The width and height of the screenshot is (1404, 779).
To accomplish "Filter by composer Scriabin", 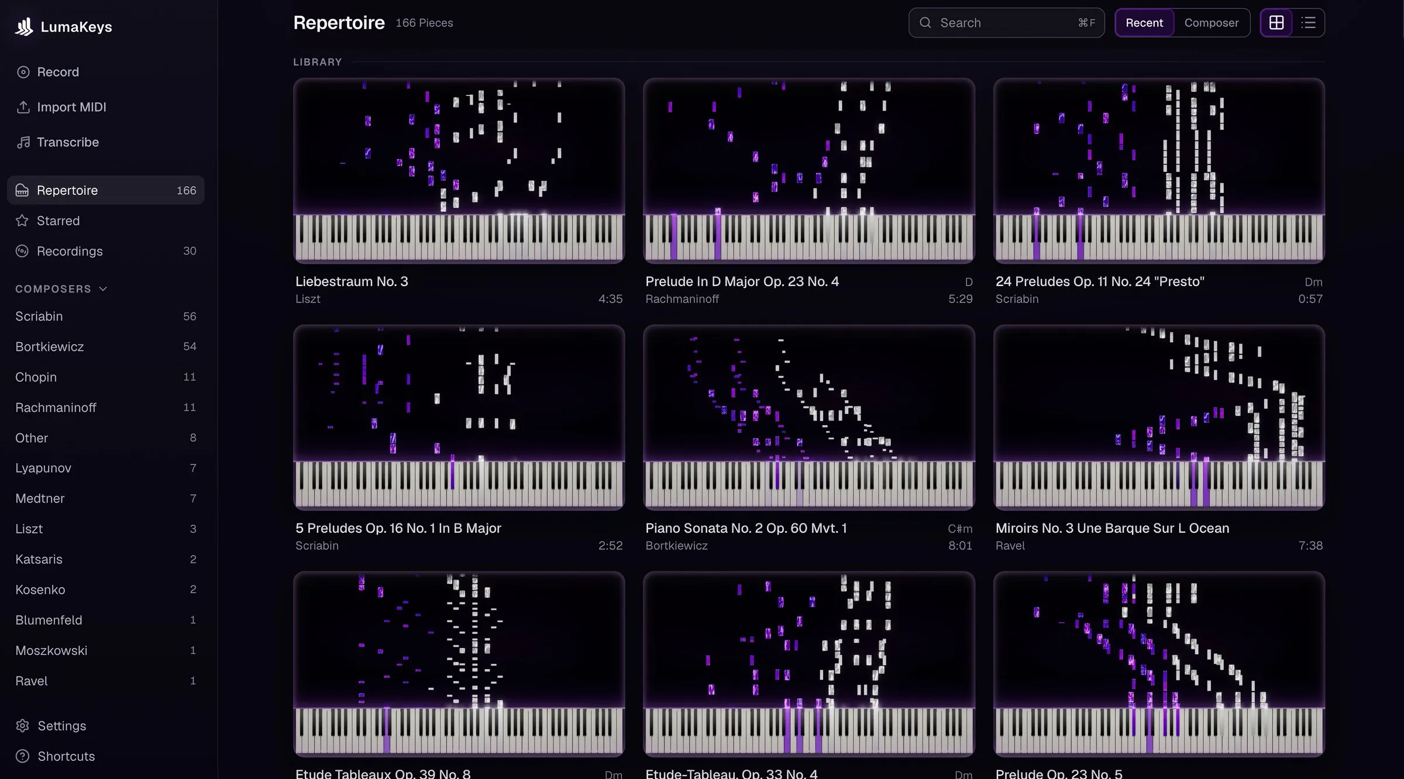I will [106, 316].
